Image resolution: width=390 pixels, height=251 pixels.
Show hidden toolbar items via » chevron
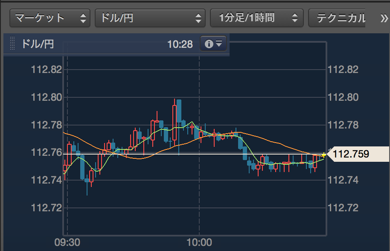click(383, 18)
